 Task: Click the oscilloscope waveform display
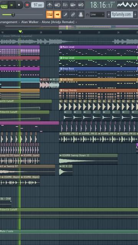pyautogui.click(x=127, y=5)
